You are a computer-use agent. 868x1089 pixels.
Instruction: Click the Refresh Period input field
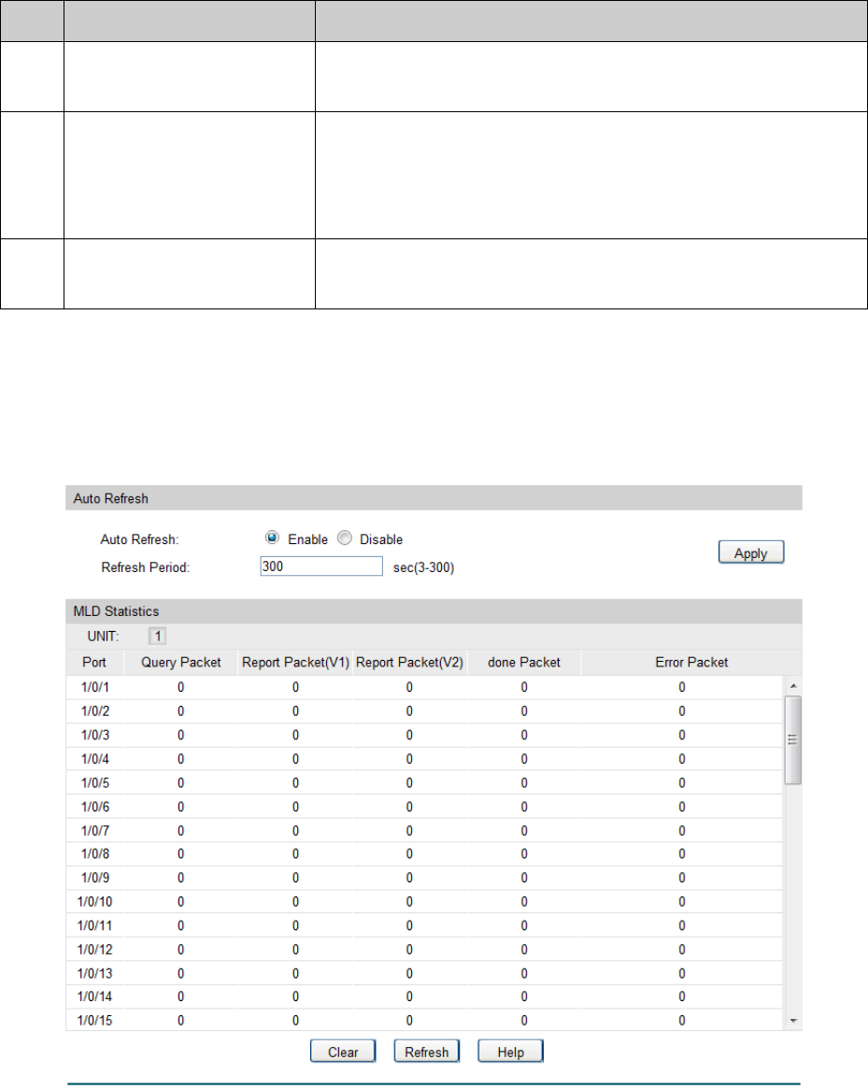[x=320, y=566]
